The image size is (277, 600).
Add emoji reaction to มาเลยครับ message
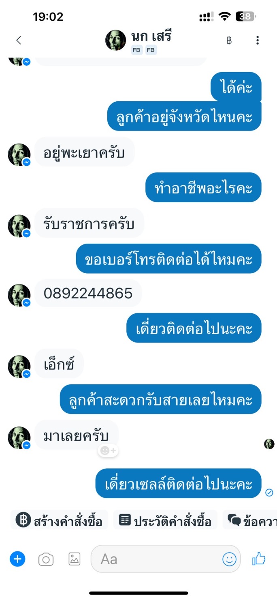(108, 450)
